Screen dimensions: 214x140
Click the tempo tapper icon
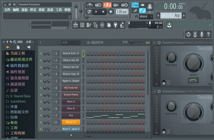click(x=122, y=25)
